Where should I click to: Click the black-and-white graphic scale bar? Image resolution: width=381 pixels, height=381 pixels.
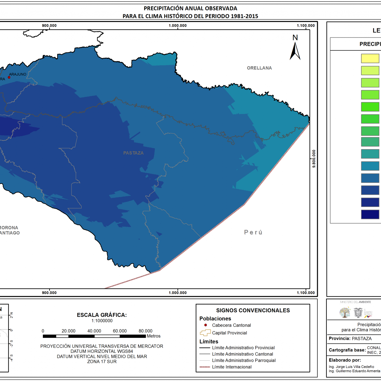pyautogui.click(x=95, y=336)
